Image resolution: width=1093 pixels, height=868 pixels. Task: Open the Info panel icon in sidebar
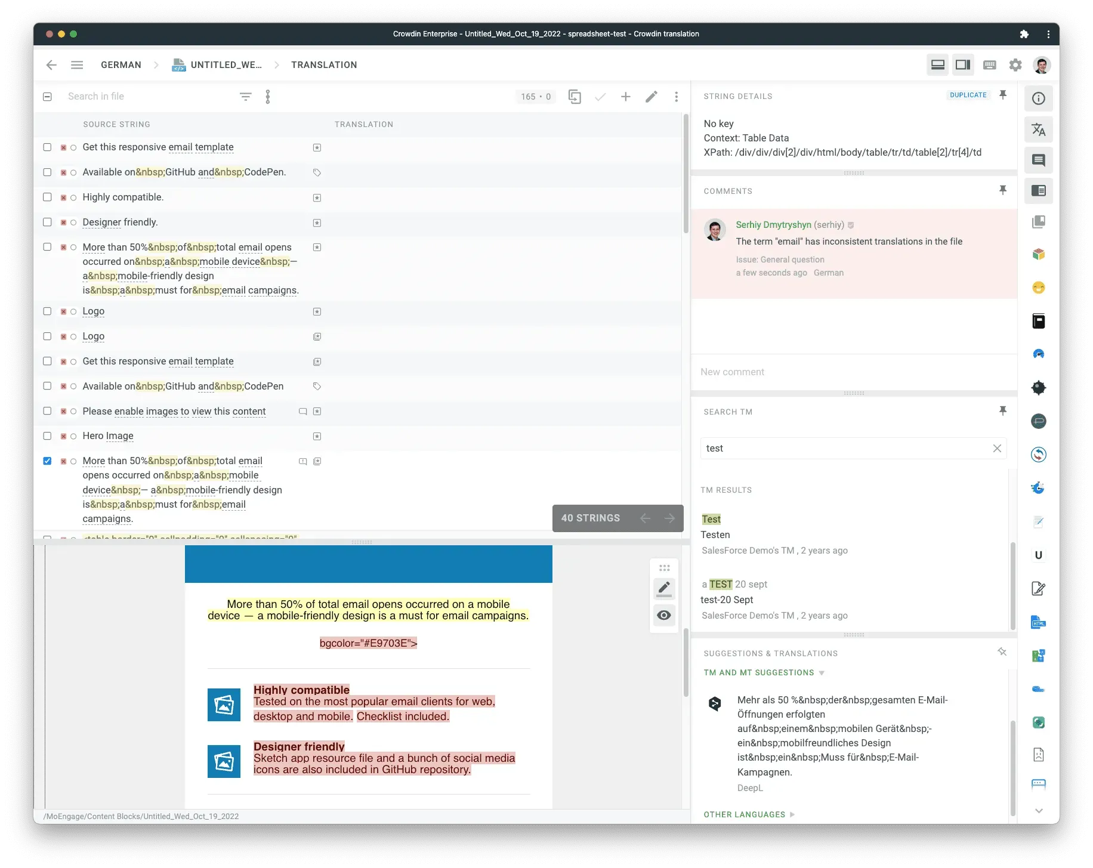click(1038, 98)
